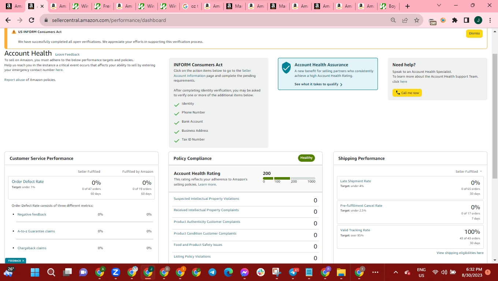
Task: Open the extension showing the Off badge
Action: pyautogui.click(x=432, y=21)
